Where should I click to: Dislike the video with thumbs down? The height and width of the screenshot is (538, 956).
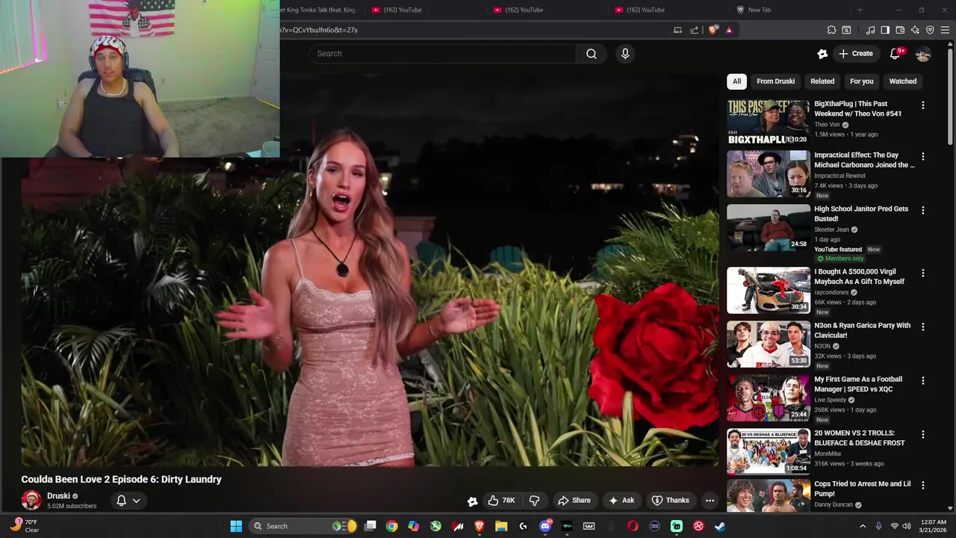(535, 501)
